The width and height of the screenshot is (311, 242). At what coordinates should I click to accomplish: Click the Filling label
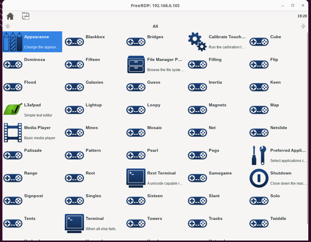click(215, 59)
